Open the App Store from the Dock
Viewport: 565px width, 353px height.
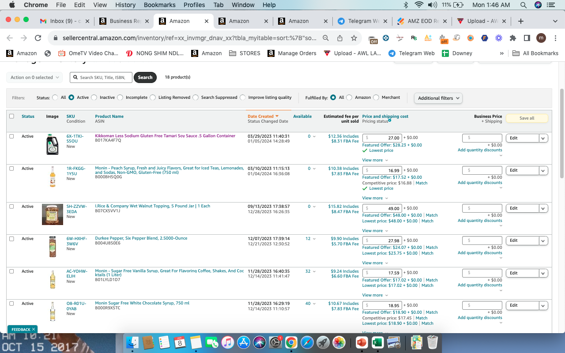[x=244, y=342]
